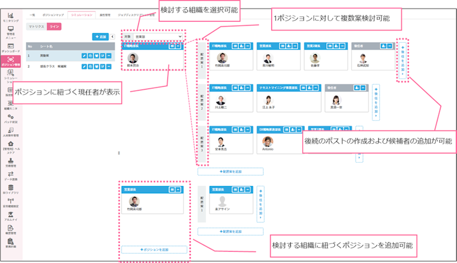Open the 管理者メニュー sidebar item
The image size is (457, 263).
click(10, 33)
